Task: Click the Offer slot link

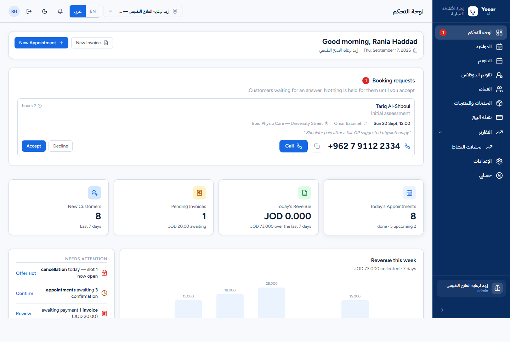Action: pyautogui.click(x=26, y=273)
